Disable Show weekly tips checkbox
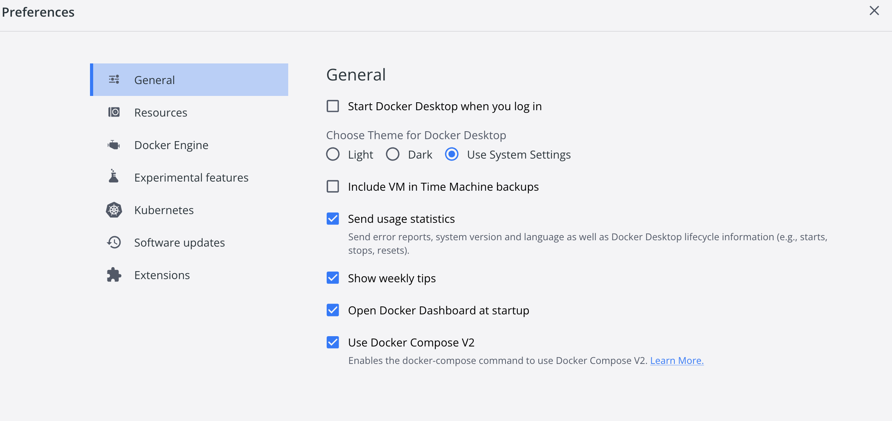The height and width of the screenshot is (421, 892). click(333, 278)
